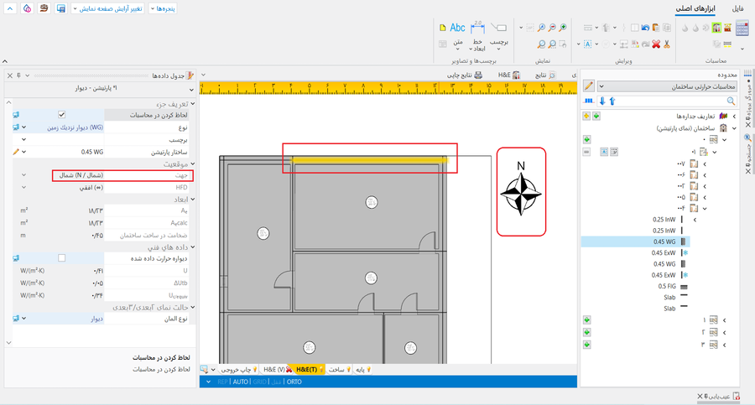Select the highlighted 0.45 WG wall item
The image size is (755, 405).
point(665,241)
